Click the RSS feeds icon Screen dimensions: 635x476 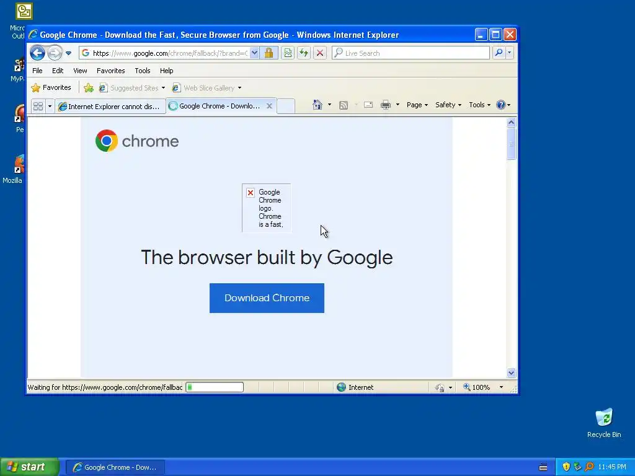tap(344, 105)
